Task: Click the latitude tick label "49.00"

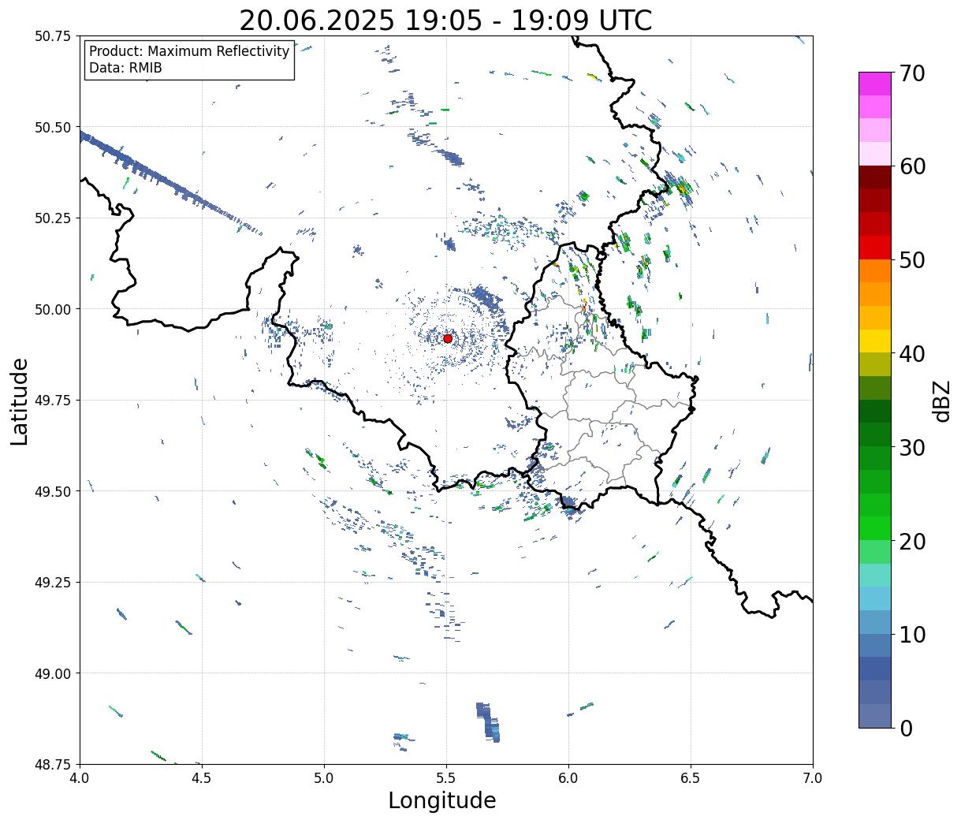Action: [x=53, y=673]
